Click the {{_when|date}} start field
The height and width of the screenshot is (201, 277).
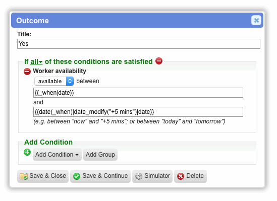point(138,93)
